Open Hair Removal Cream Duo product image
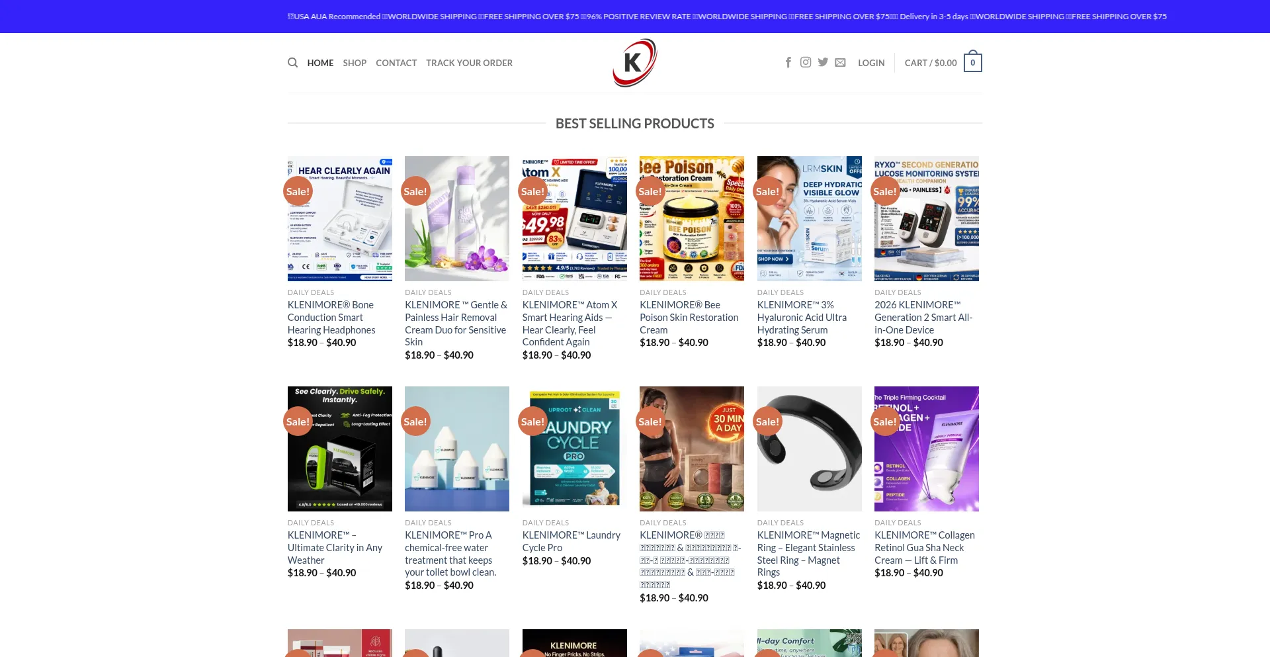Viewport: 1270px width, 657px height. pos(457,218)
